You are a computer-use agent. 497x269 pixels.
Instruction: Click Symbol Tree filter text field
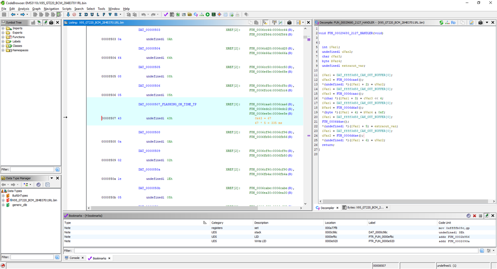tap(32, 169)
